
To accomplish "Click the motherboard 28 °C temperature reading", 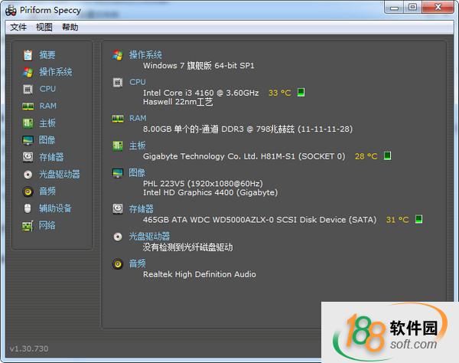I will point(366,156).
